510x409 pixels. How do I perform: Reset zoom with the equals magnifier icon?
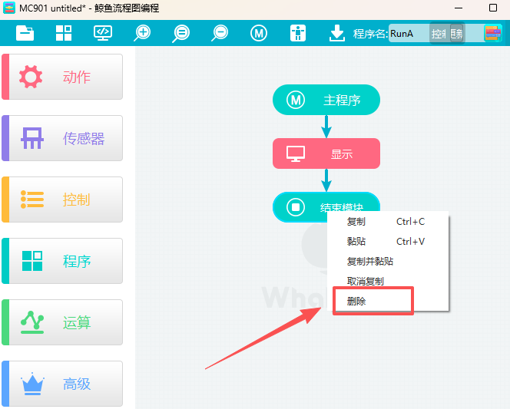pos(181,33)
